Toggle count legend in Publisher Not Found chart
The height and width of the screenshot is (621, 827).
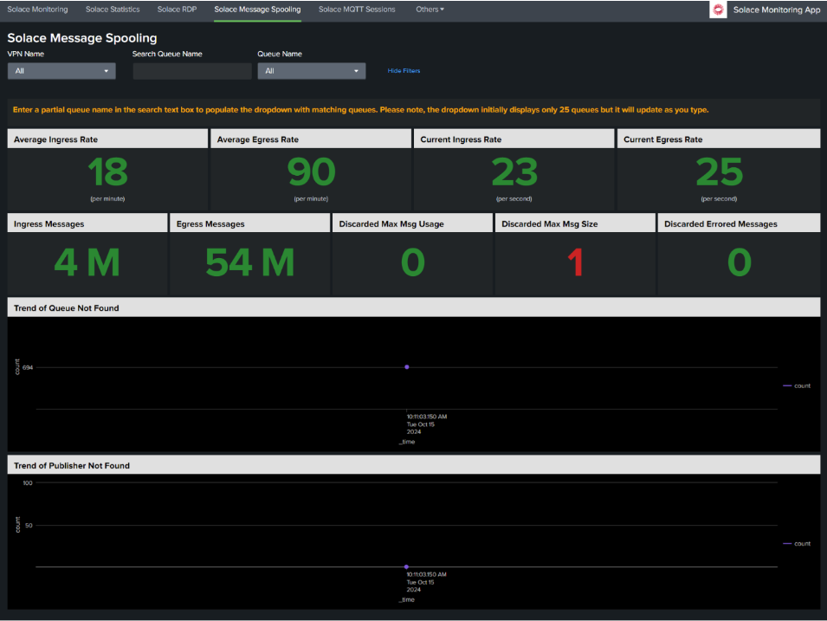click(797, 543)
